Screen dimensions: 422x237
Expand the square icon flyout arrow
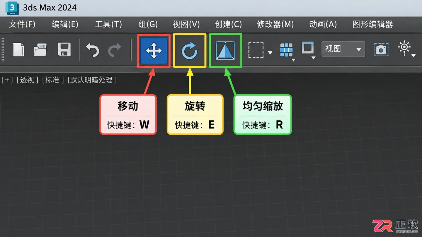(314, 58)
